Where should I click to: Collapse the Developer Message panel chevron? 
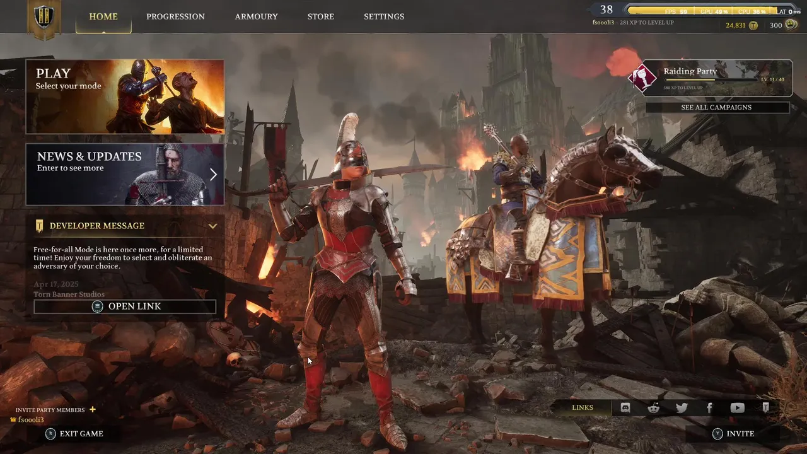pos(213,226)
